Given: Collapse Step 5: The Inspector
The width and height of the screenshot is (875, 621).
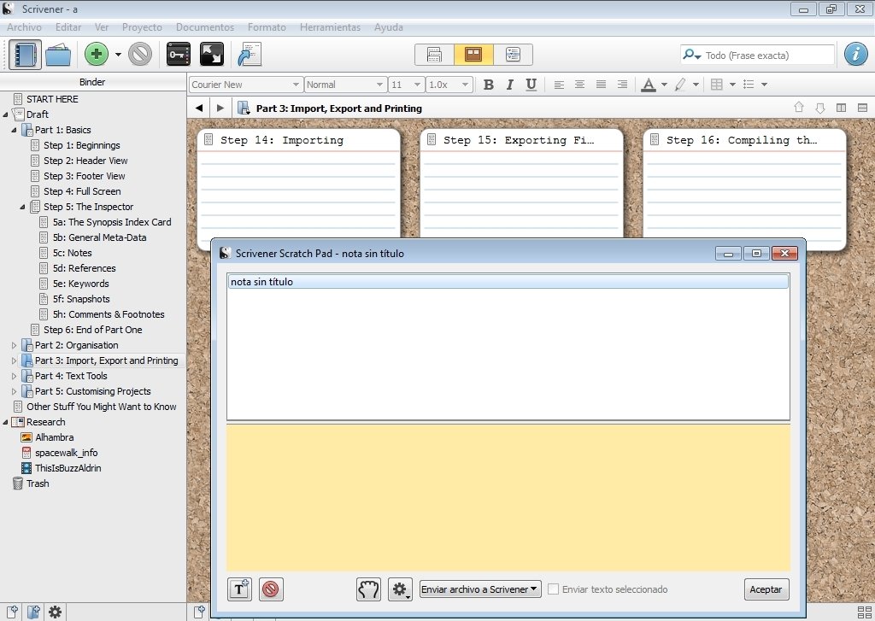Looking at the screenshot, I should coord(23,207).
